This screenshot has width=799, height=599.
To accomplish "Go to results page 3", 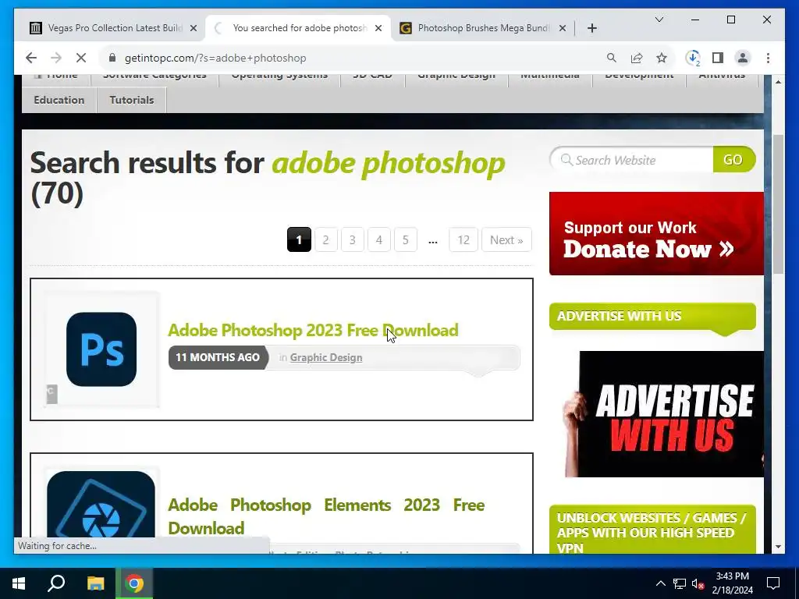I will click(352, 239).
